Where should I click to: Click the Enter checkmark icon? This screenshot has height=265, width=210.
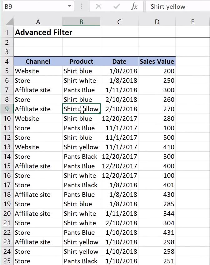[116, 6]
